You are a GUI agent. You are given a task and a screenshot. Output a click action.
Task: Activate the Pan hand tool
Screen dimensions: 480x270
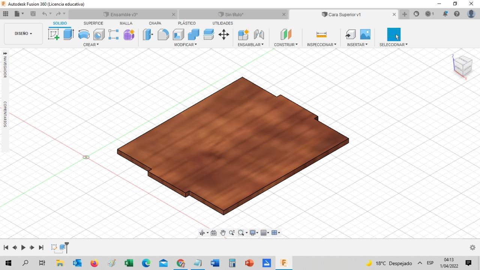click(223, 233)
